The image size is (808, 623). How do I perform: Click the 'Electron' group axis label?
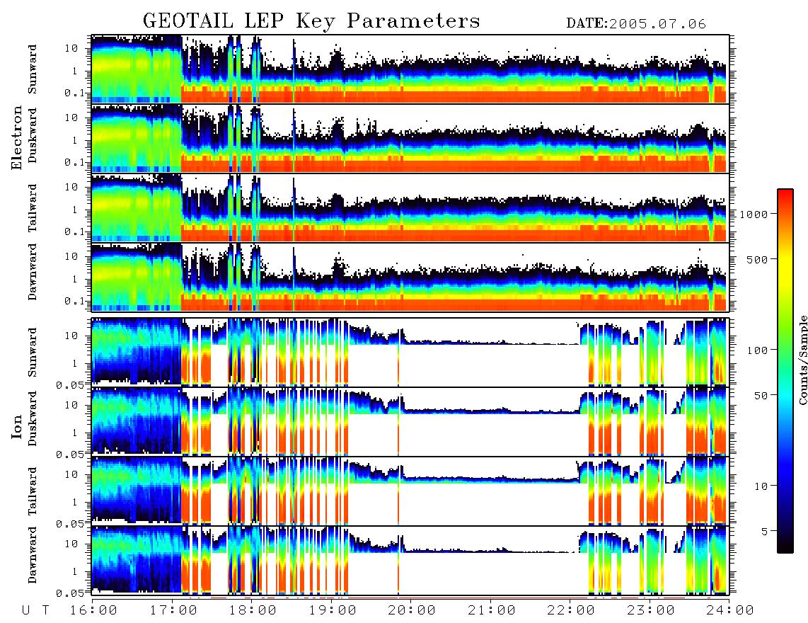[x=17, y=137]
